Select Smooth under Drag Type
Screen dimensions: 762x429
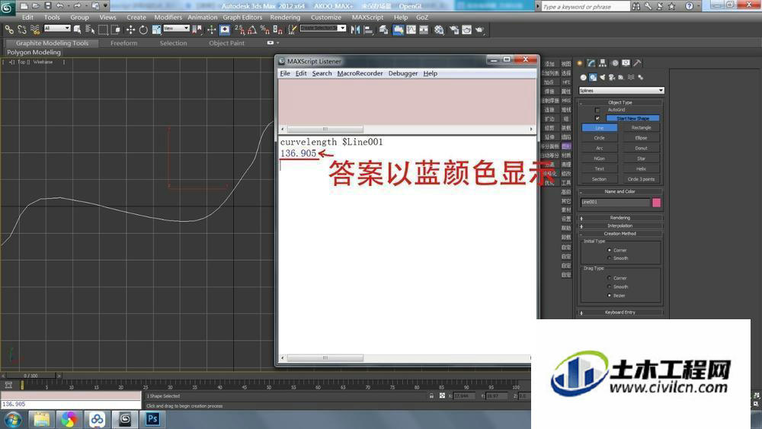(x=609, y=287)
